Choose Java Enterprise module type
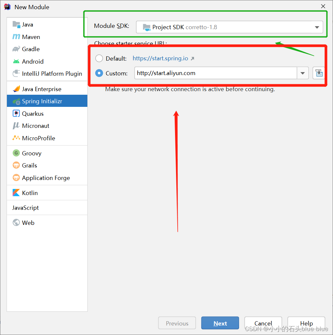 (x=47, y=89)
